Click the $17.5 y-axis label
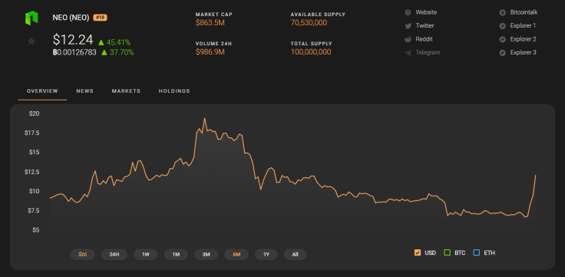This screenshot has height=277, width=565. (x=32, y=133)
